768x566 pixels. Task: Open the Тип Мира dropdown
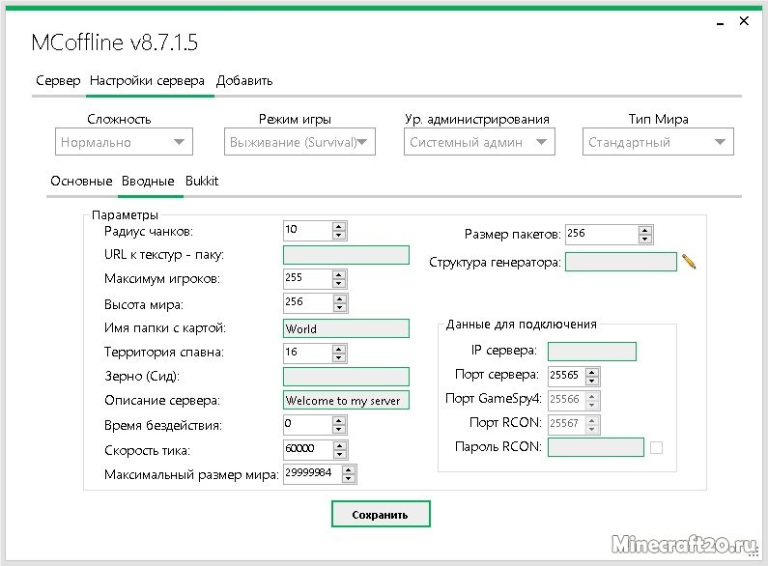point(658,142)
